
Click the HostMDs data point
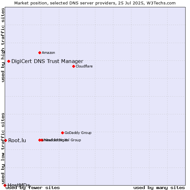click(x=5, y=185)
